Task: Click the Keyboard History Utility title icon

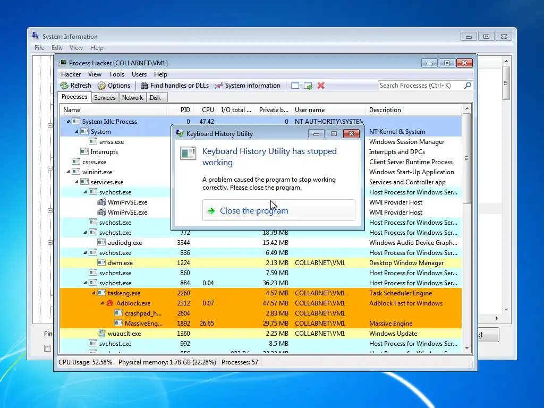Action: pyautogui.click(x=180, y=133)
